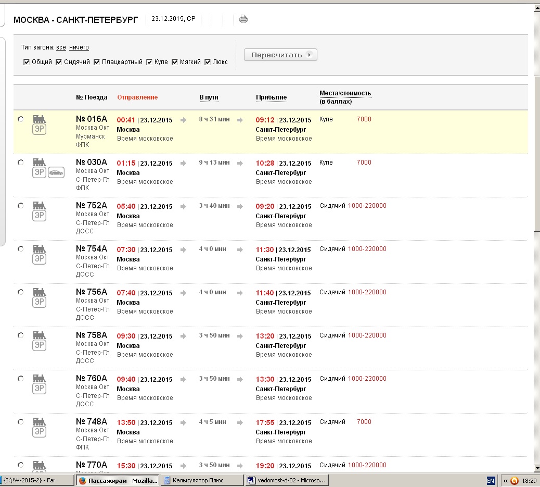Click the car transport icon for train 030А

point(56,172)
